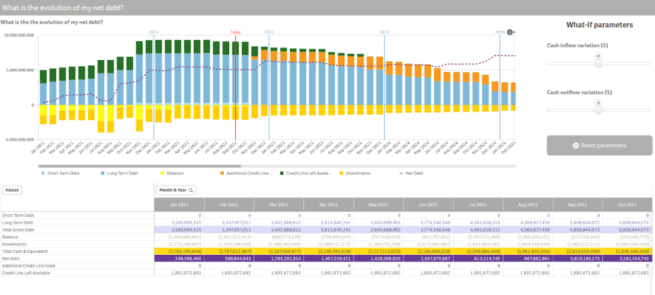Image resolution: width=655 pixels, height=295 pixels.
Task: Click the Cash outflow variation slider handle
Action: [x=599, y=110]
